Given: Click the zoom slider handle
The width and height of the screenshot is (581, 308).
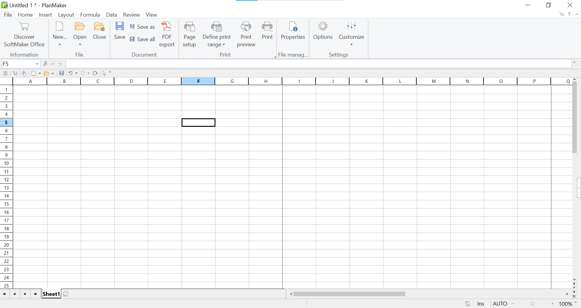Looking at the screenshot, I should pos(533,304).
